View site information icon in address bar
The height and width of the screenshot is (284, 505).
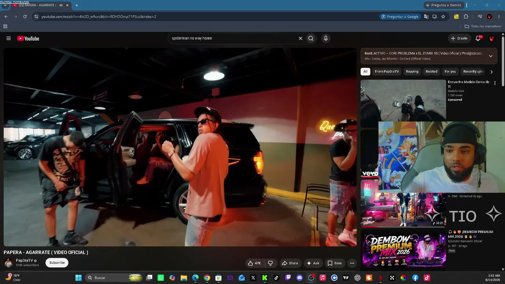[36, 17]
